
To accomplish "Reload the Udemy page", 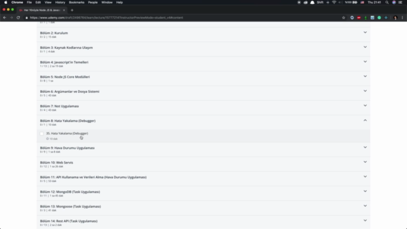I will (x=18, y=18).
